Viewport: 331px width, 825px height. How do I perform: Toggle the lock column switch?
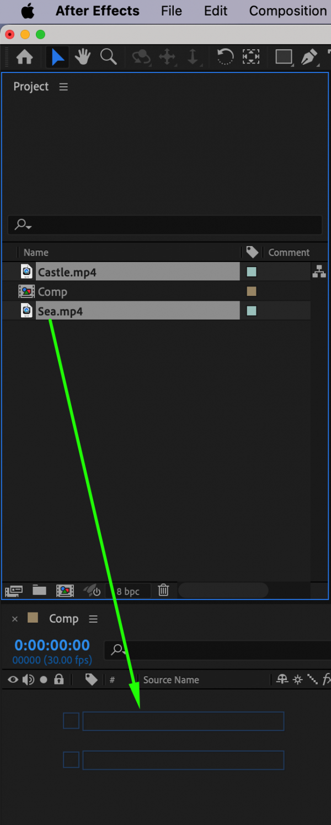point(59,680)
